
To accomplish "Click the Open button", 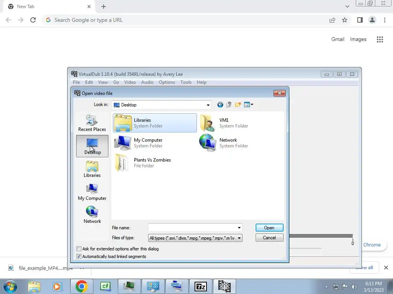I will [269, 228].
